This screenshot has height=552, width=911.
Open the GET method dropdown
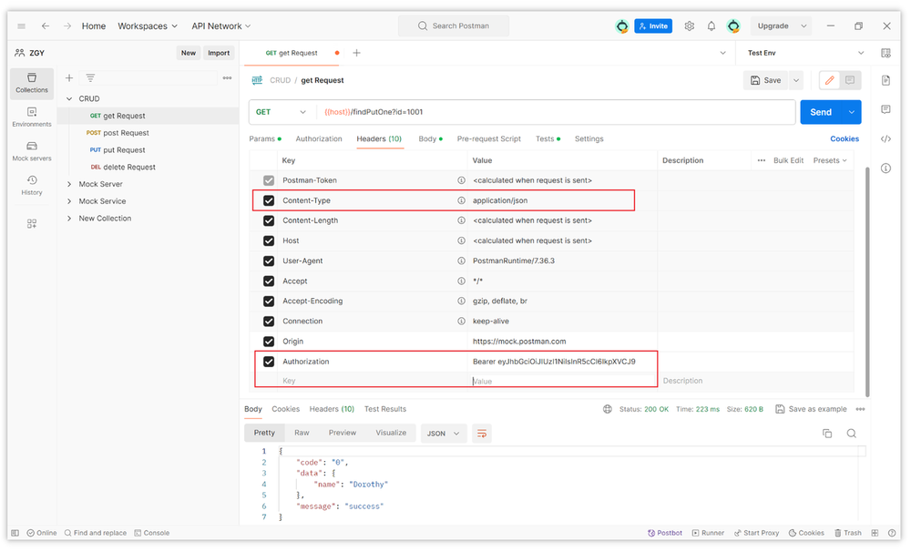pos(280,112)
